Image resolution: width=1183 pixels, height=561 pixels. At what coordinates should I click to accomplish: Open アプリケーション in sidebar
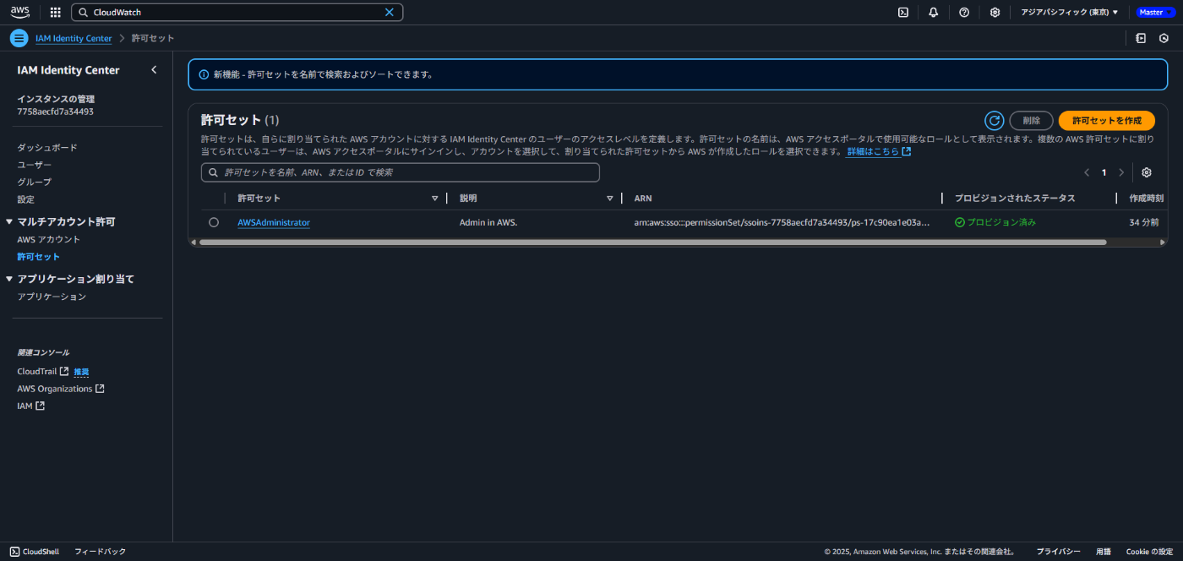click(52, 297)
